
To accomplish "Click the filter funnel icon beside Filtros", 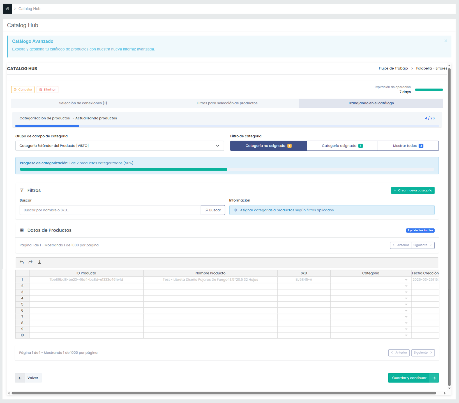I will (22, 190).
